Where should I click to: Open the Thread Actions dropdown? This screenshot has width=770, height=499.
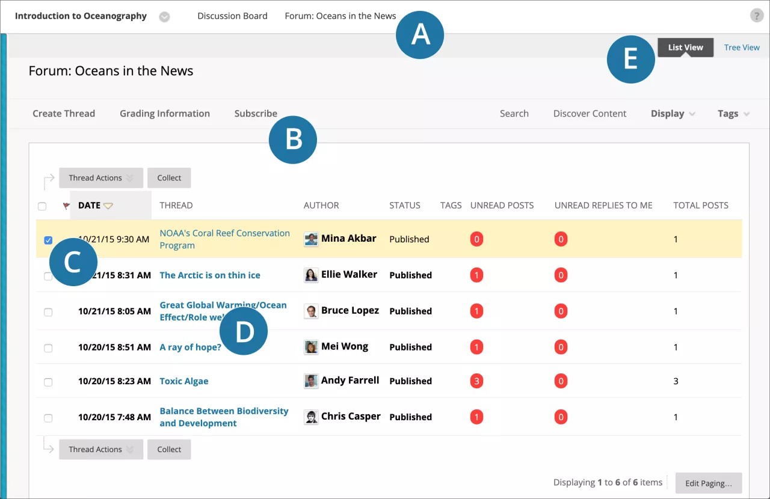click(x=100, y=177)
